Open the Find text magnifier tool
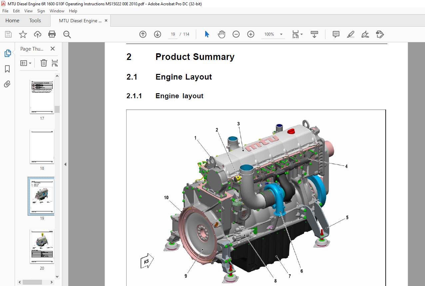The width and height of the screenshot is (425, 286). click(67, 34)
